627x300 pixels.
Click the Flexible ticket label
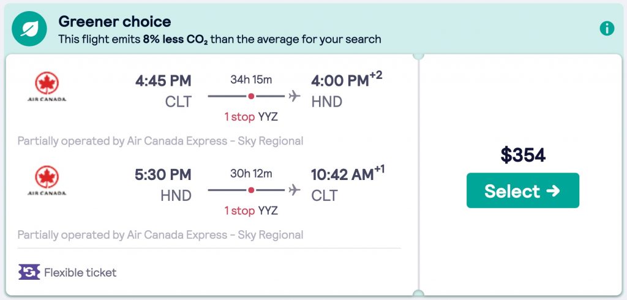(x=80, y=272)
